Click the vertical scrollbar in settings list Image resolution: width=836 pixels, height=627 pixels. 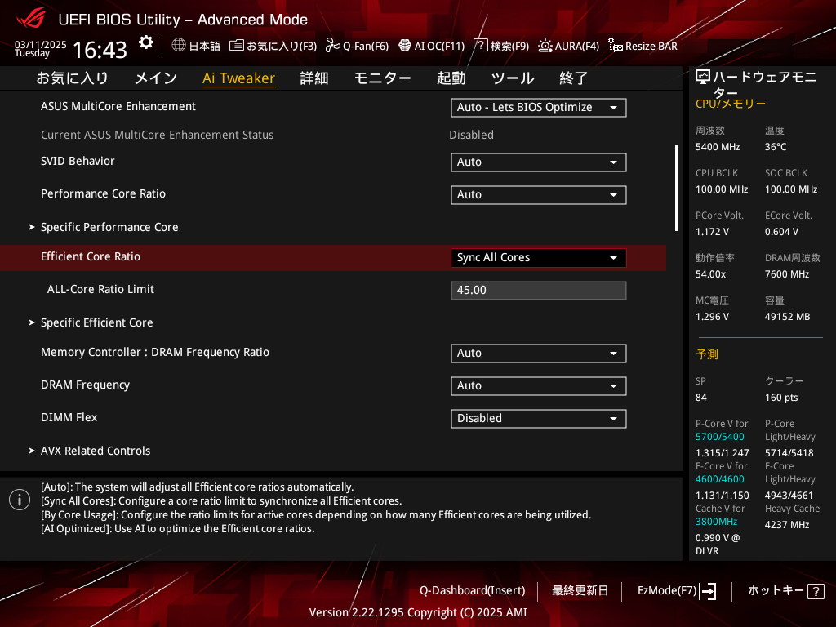676,188
